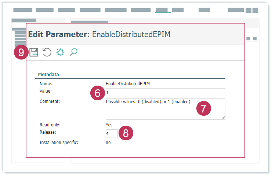This screenshot has height=176, width=272.
Task: Click the Metadata section heading
Action: [48, 75]
